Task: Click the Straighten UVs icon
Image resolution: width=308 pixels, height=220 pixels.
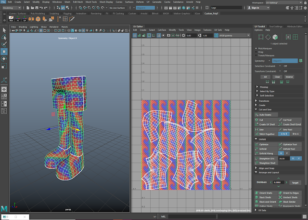Action: (x=257, y=158)
